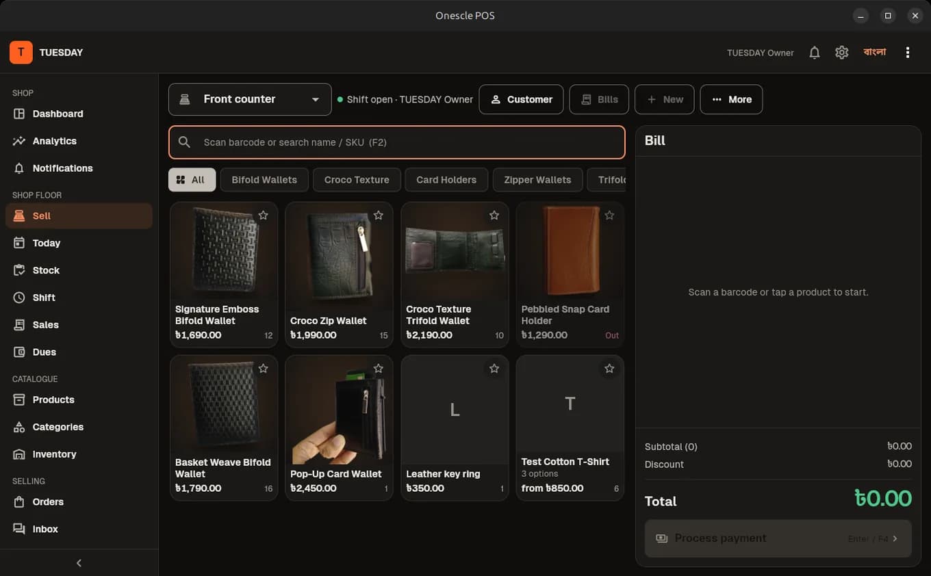Switch language to Bangla
The height and width of the screenshot is (576, 931).
(x=875, y=53)
